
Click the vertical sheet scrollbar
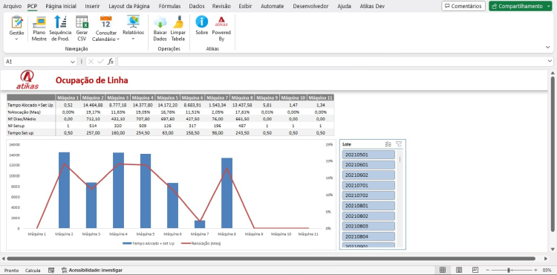pyautogui.click(x=553, y=154)
